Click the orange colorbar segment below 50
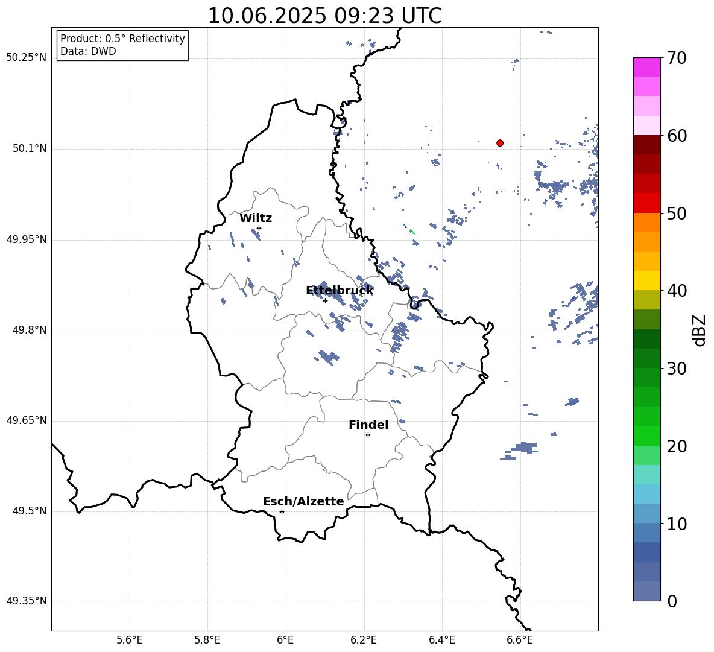 pos(646,222)
